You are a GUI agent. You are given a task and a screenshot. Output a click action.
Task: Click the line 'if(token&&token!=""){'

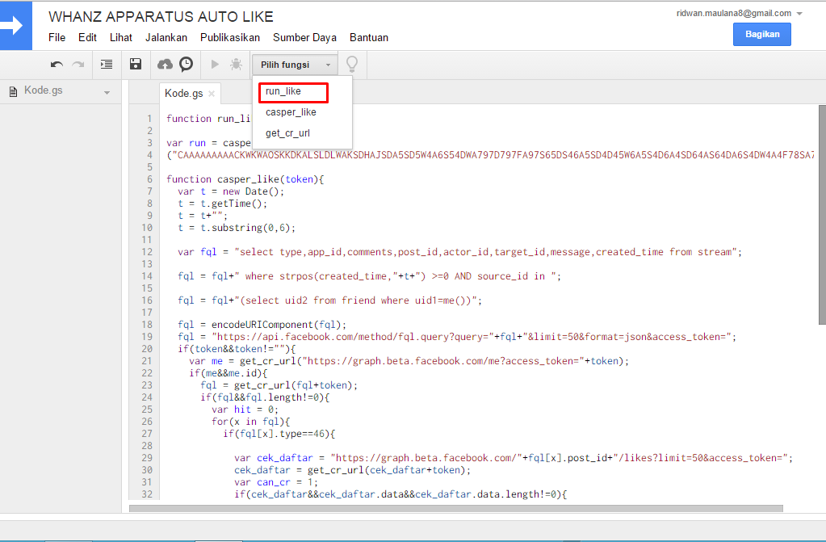click(x=237, y=349)
